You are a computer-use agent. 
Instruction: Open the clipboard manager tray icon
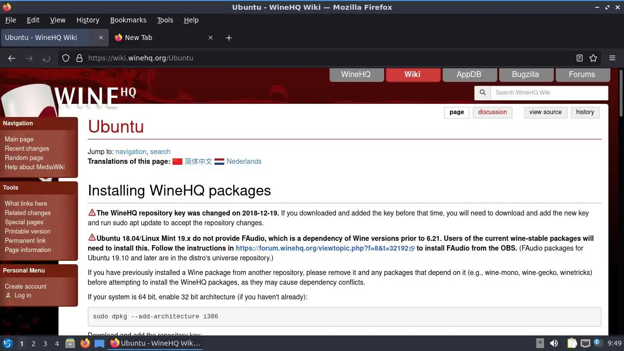tap(572, 343)
